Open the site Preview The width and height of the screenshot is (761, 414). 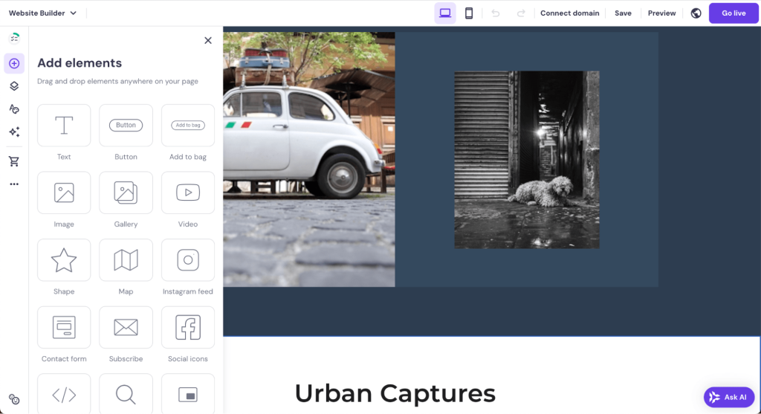coord(661,13)
